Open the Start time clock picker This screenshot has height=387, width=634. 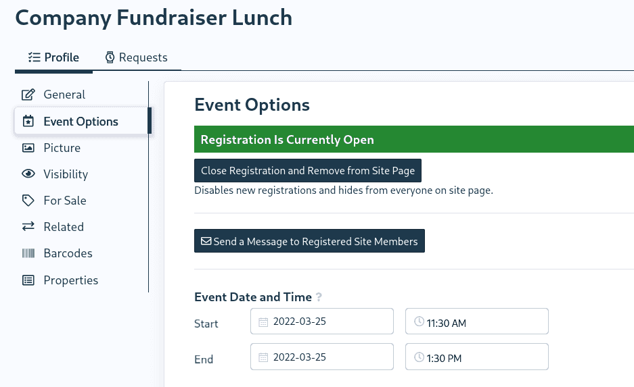click(419, 322)
